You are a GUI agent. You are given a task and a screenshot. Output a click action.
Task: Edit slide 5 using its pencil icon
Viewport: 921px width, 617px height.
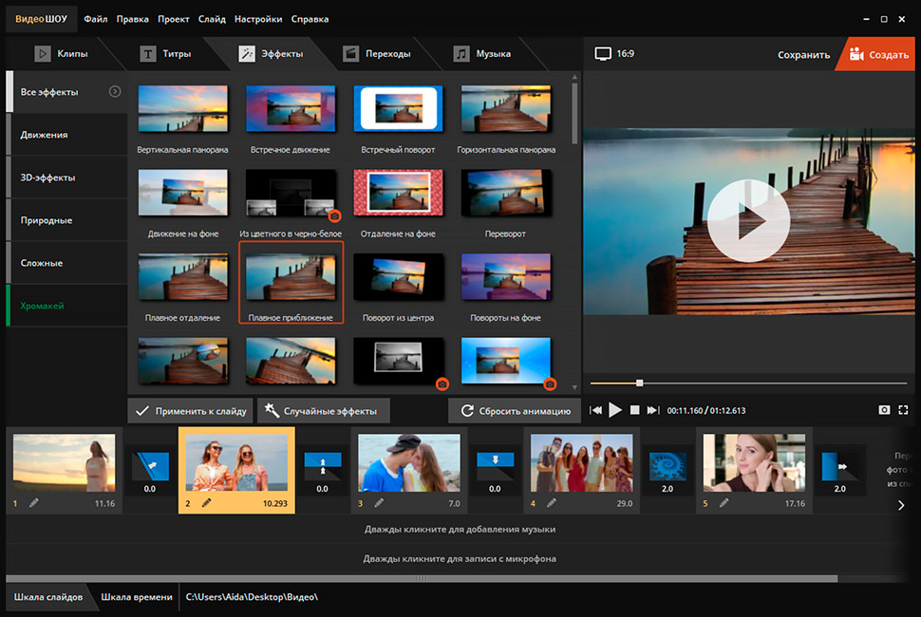724,502
